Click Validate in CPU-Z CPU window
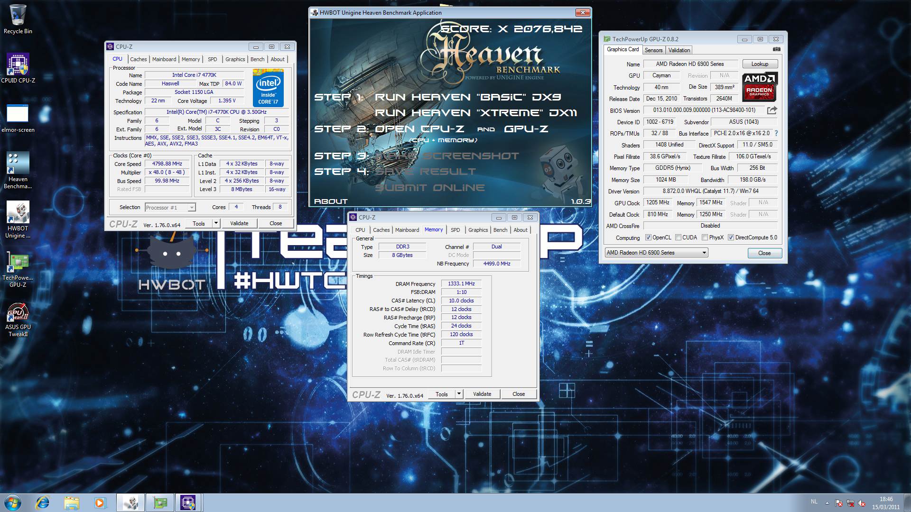 point(239,223)
